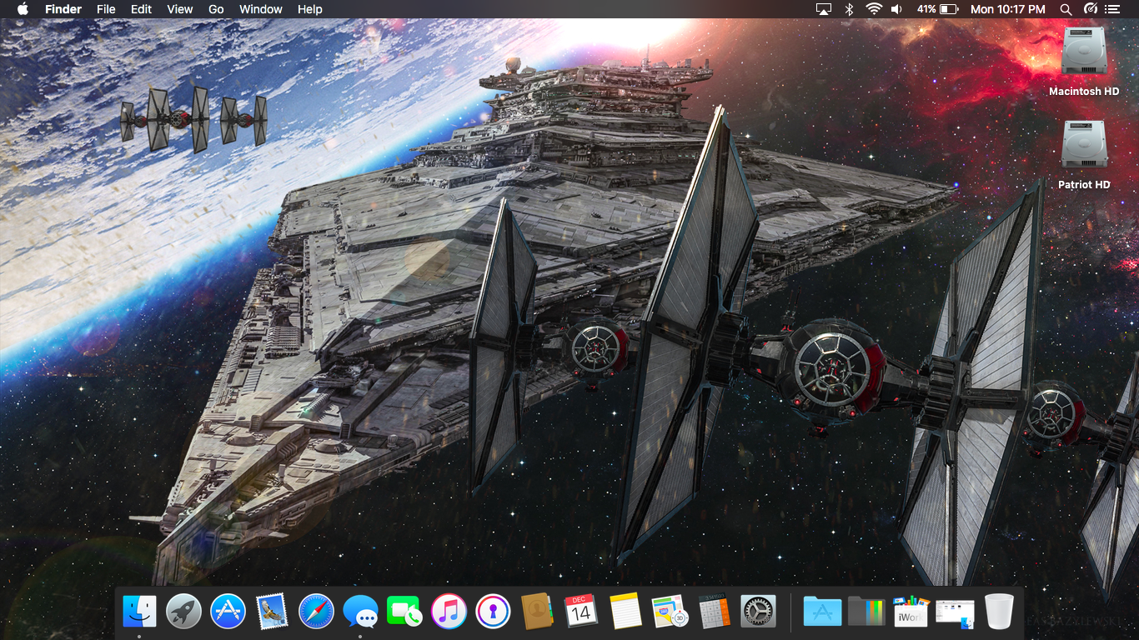Open the App Store from the Dock

[x=228, y=612]
